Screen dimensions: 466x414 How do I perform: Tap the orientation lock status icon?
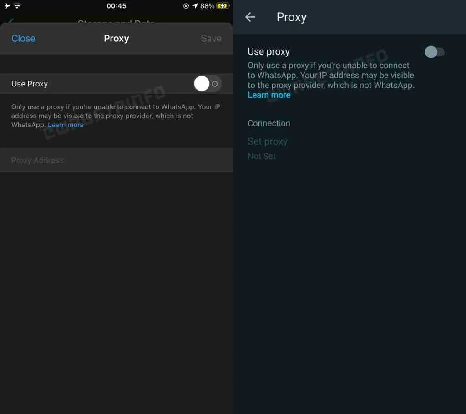pos(186,6)
